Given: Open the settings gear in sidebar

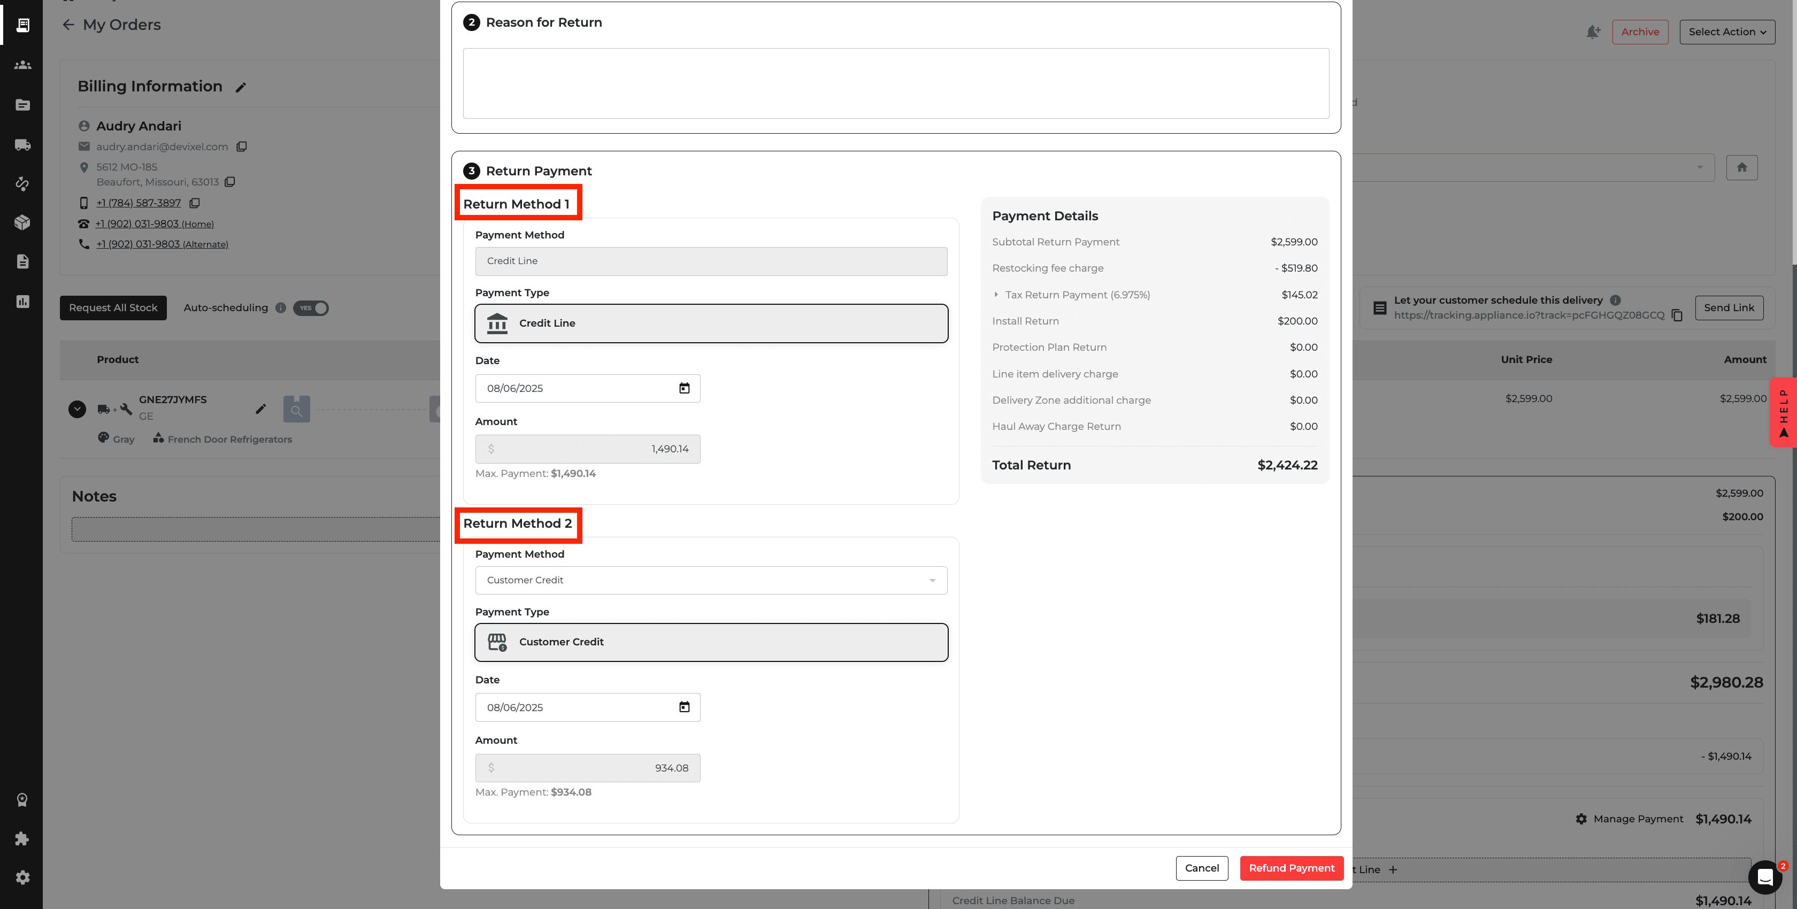Looking at the screenshot, I should point(22,877).
